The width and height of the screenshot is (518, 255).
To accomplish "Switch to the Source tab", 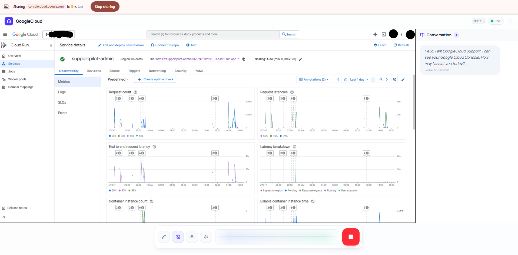I will (x=114, y=71).
